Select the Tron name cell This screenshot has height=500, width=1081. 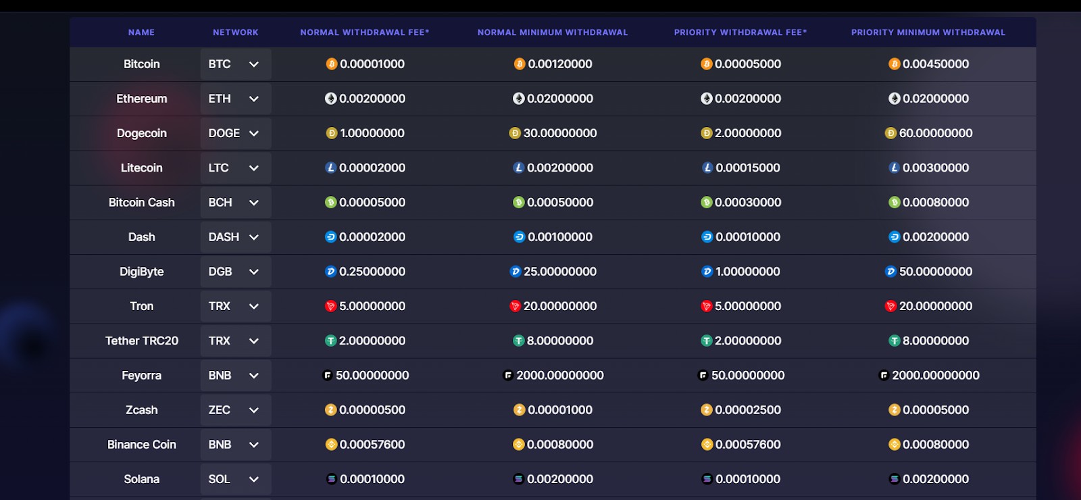142,306
